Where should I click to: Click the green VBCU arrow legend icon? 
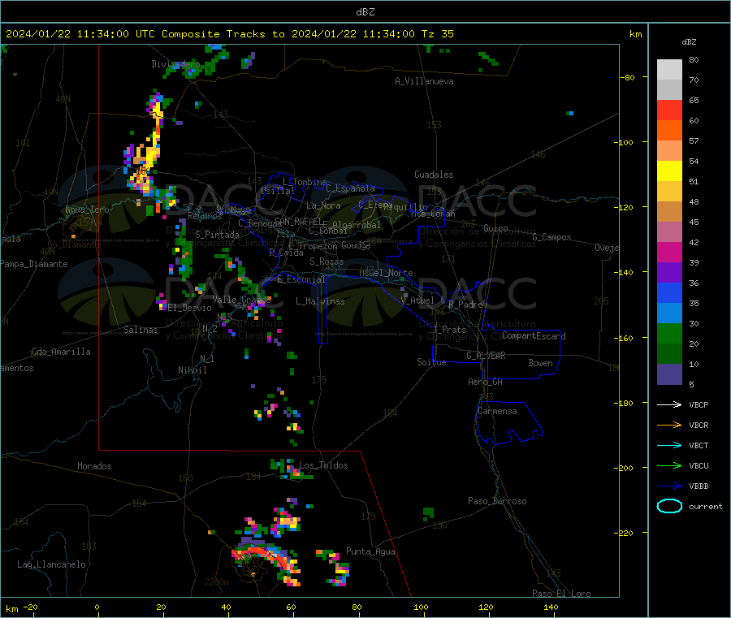(669, 465)
